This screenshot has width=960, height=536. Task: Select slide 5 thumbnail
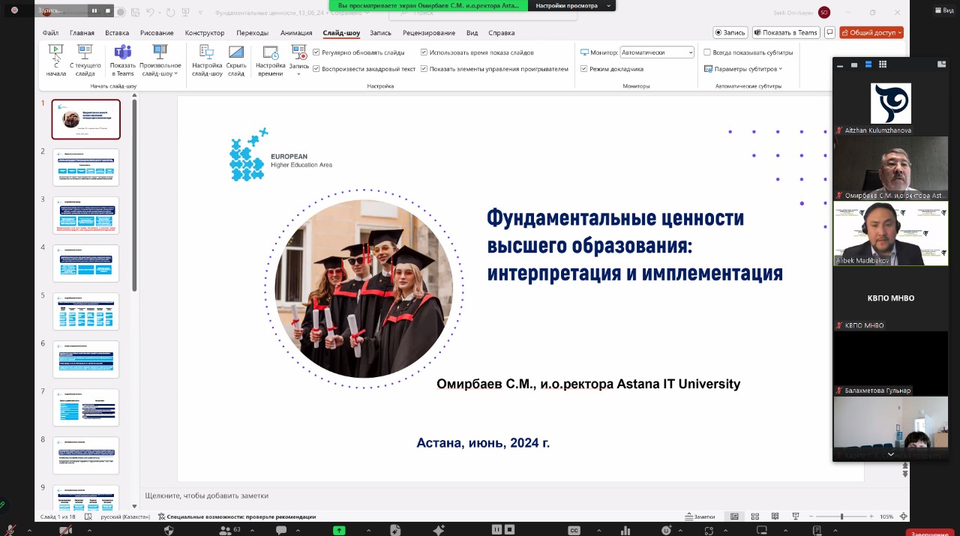pyautogui.click(x=86, y=311)
